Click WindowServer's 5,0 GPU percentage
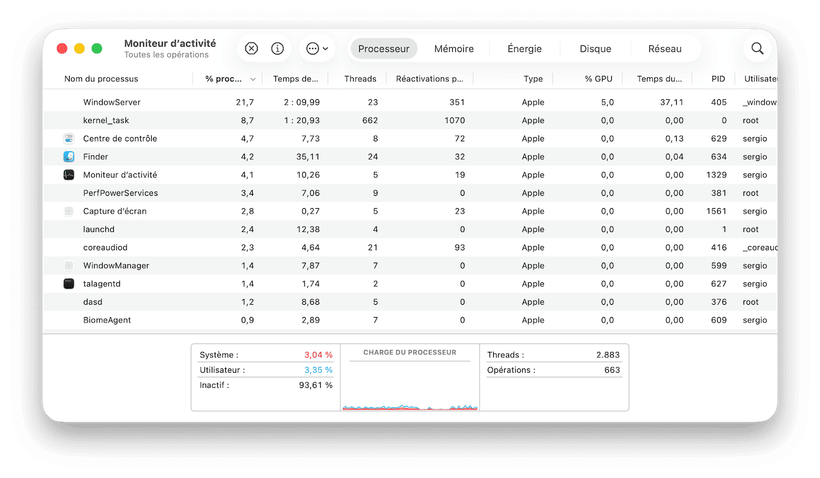This screenshot has width=820, height=478. [607, 102]
